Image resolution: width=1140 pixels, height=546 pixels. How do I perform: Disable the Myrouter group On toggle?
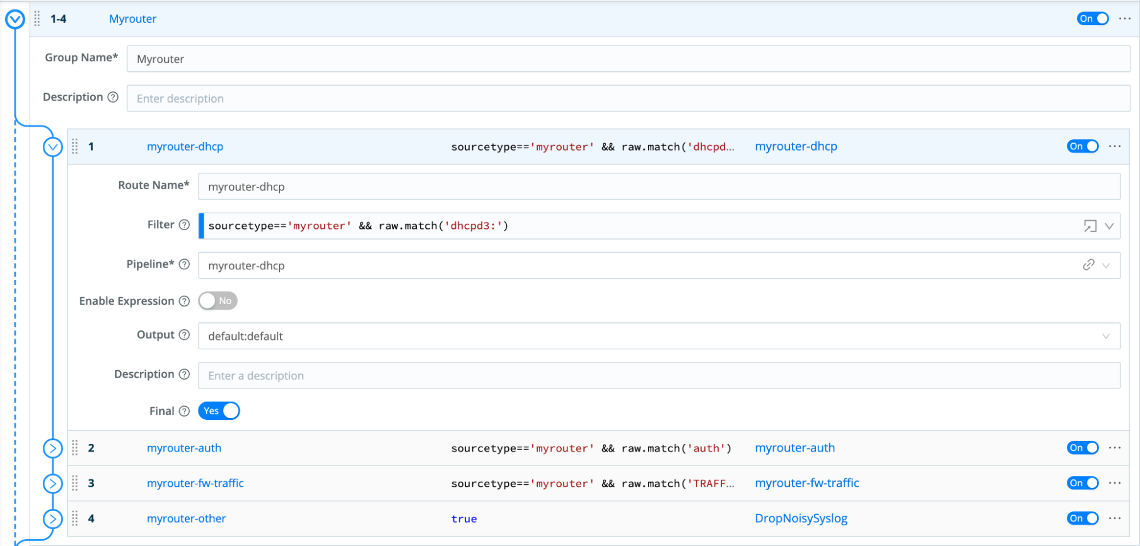1092,19
